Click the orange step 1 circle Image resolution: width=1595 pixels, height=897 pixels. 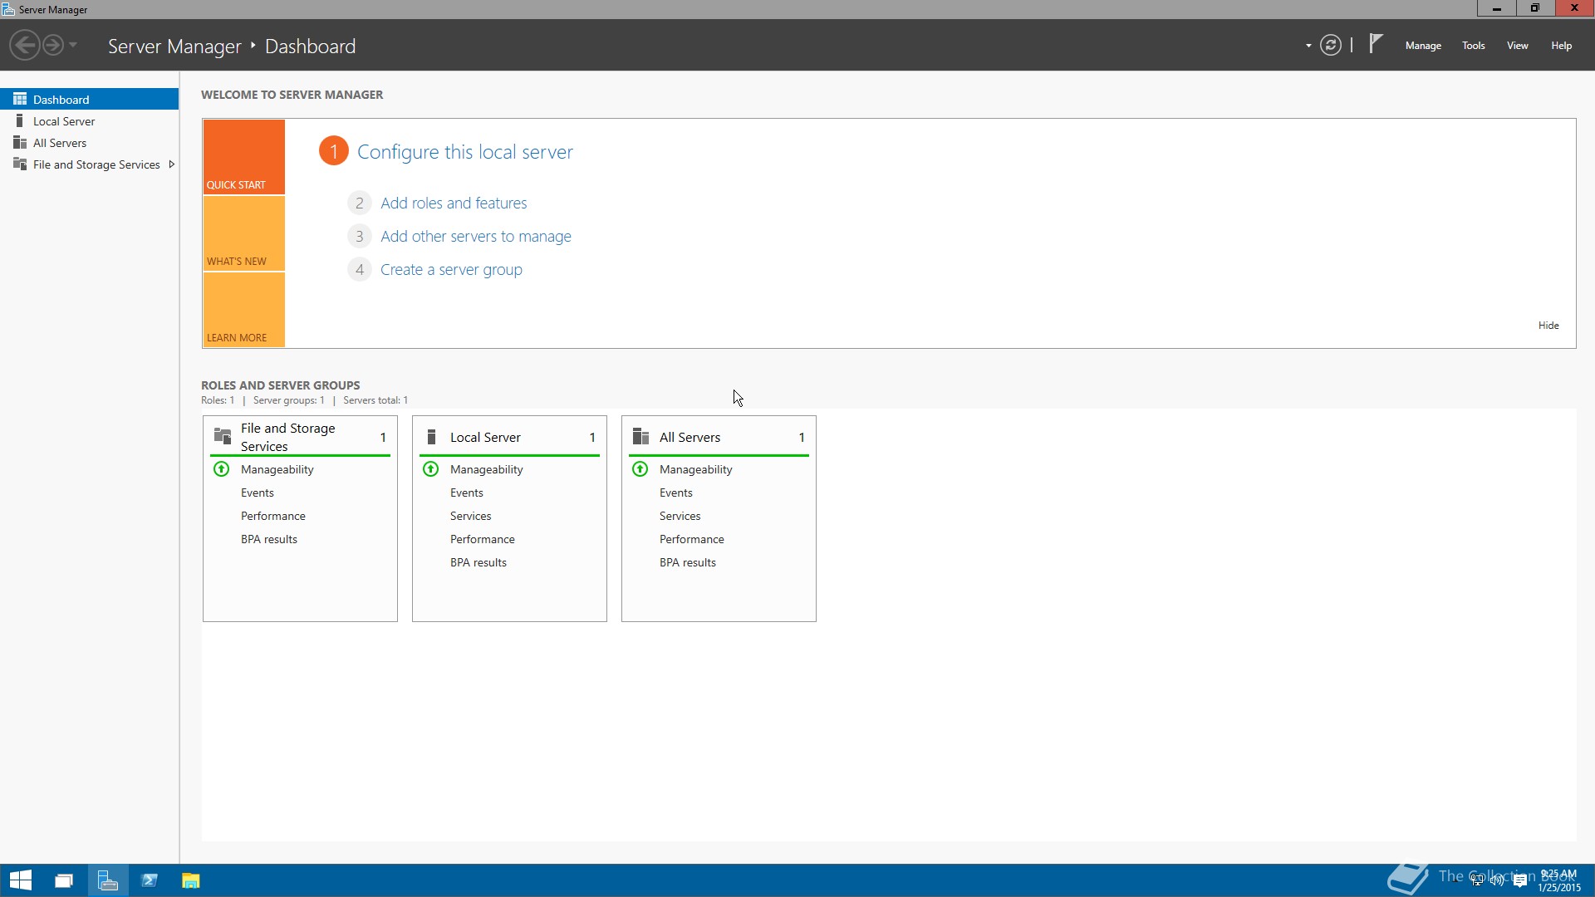coord(334,151)
